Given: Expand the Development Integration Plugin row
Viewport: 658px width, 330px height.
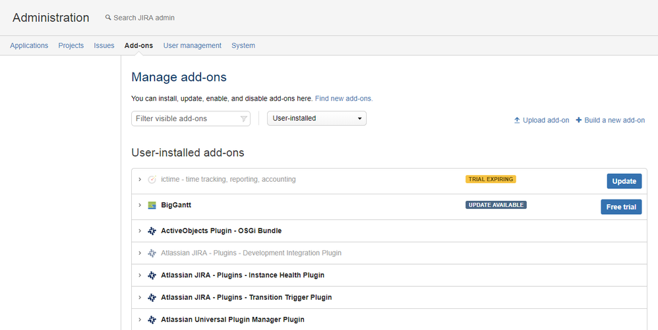Looking at the screenshot, I should (140, 253).
